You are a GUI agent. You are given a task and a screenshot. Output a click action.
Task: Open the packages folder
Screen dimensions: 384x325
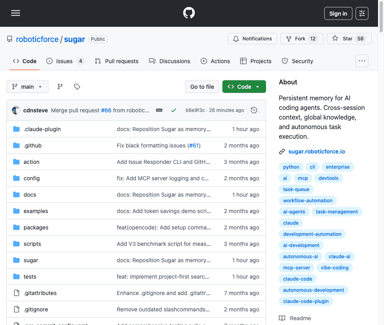pyautogui.click(x=36, y=227)
